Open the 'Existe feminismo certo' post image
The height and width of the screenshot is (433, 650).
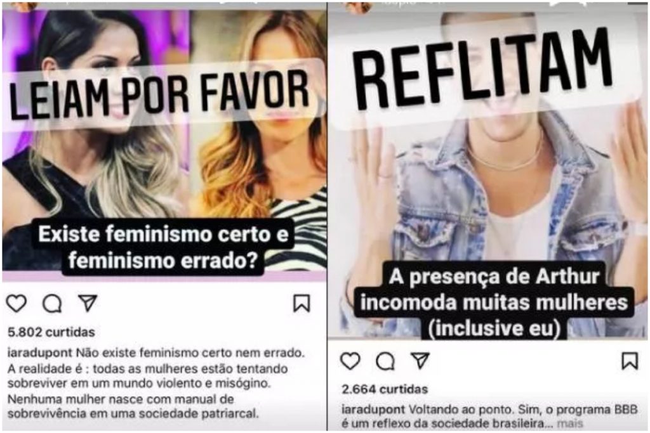pyautogui.click(x=163, y=247)
